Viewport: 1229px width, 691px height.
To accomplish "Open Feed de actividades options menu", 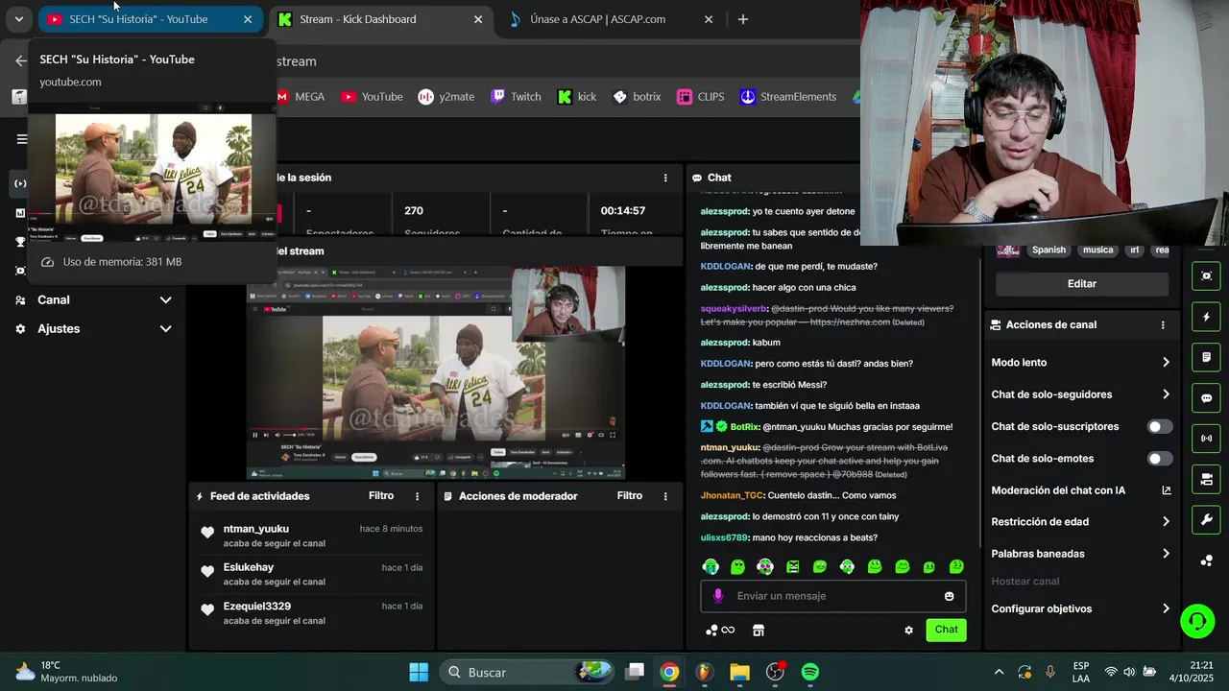I will tap(417, 496).
